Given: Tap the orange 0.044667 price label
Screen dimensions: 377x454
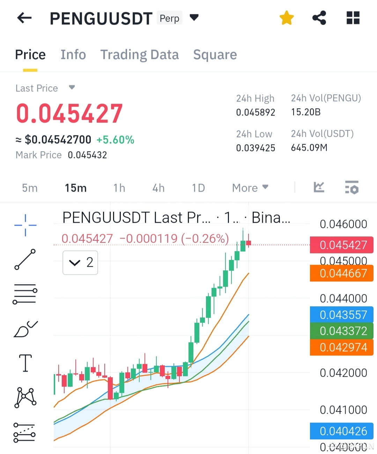Looking at the screenshot, I should click(x=341, y=273).
